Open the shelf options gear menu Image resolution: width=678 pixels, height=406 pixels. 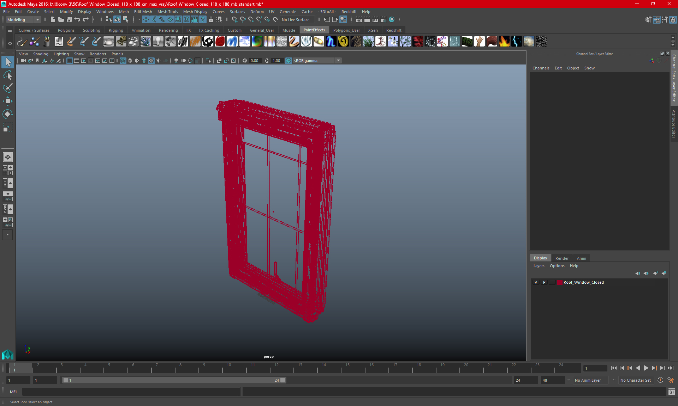click(x=10, y=43)
